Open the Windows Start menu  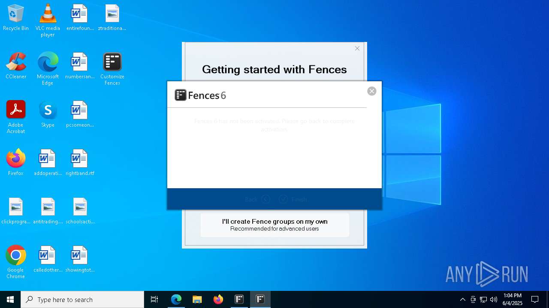click(x=10, y=299)
